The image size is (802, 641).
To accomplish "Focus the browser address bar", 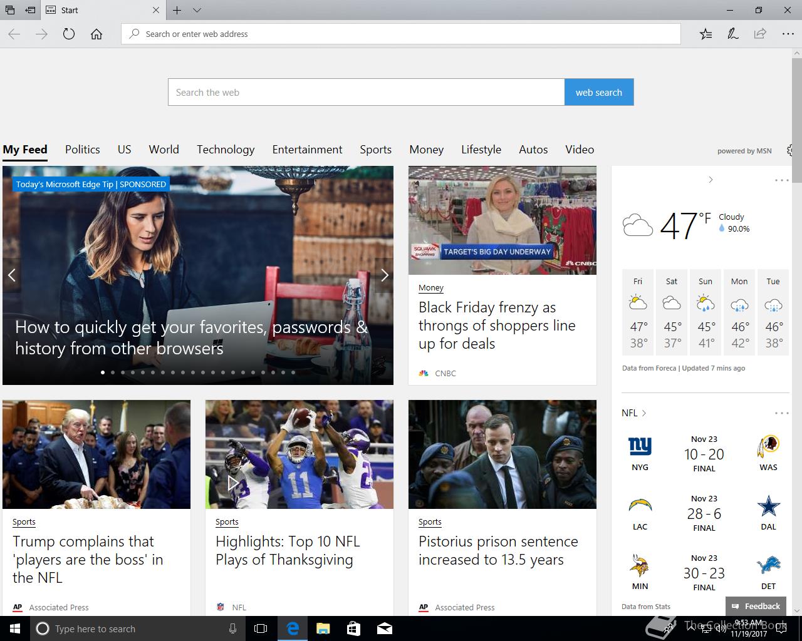I will (401, 34).
